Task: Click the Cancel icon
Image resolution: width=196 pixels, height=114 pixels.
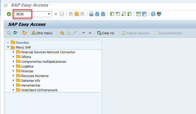Action: tap(82, 14)
